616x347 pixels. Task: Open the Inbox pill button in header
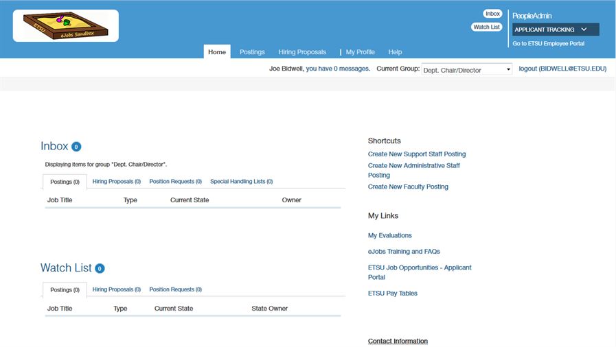(x=492, y=14)
